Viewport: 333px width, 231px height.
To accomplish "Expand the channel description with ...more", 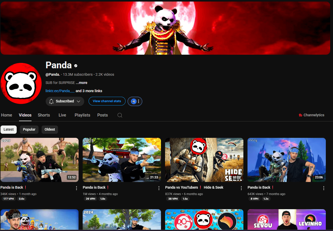I will [82, 83].
